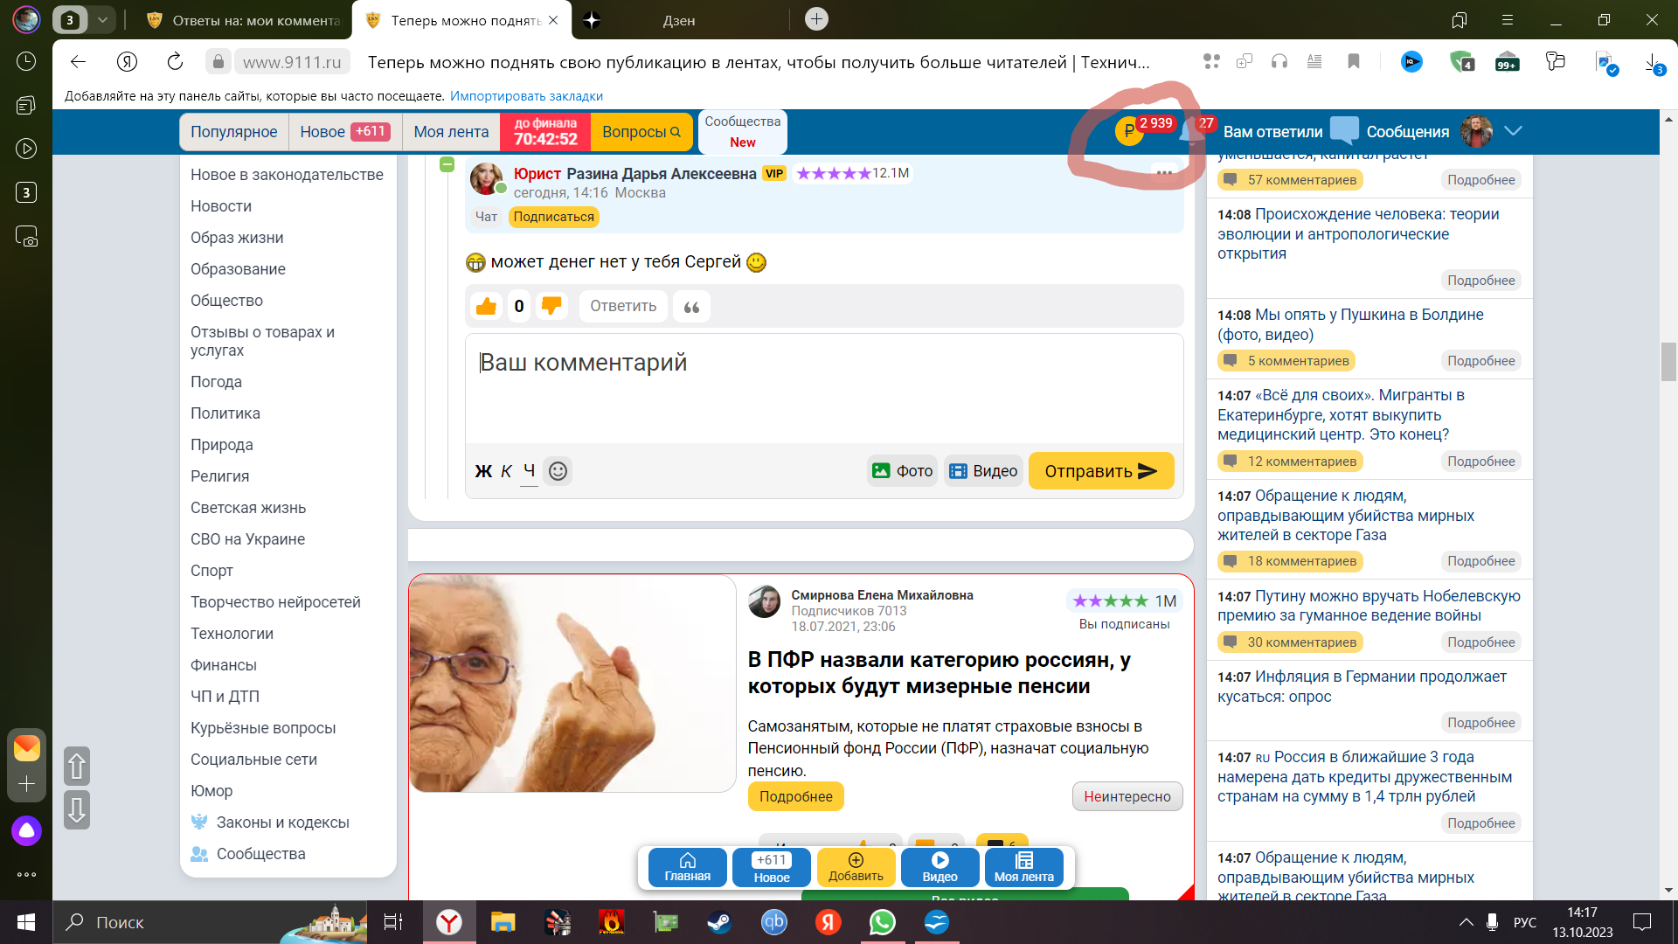
Task: Toggle italic К formatting
Action: tap(506, 471)
